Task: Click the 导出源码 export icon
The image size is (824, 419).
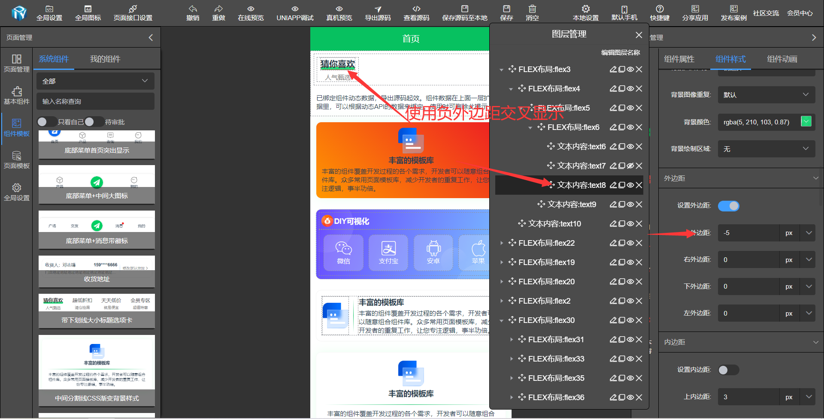Action: point(378,13)
